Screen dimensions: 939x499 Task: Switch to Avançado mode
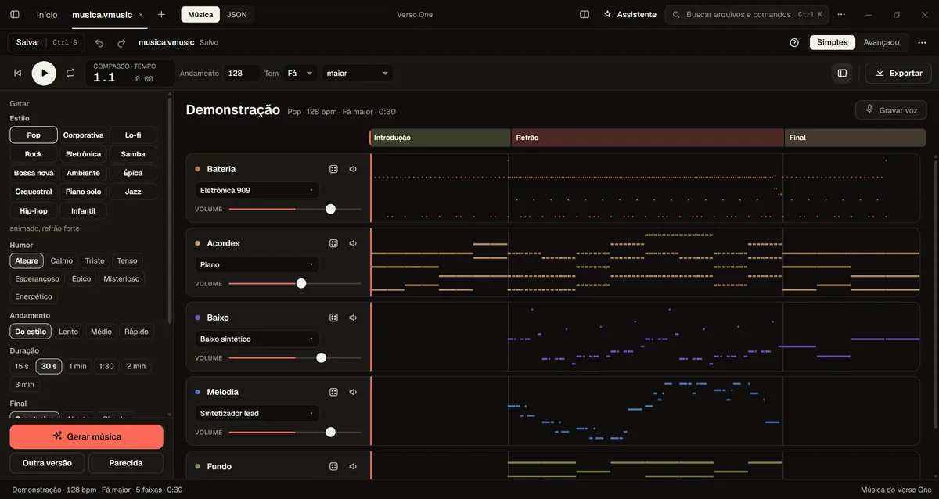[x=881, y=42]
